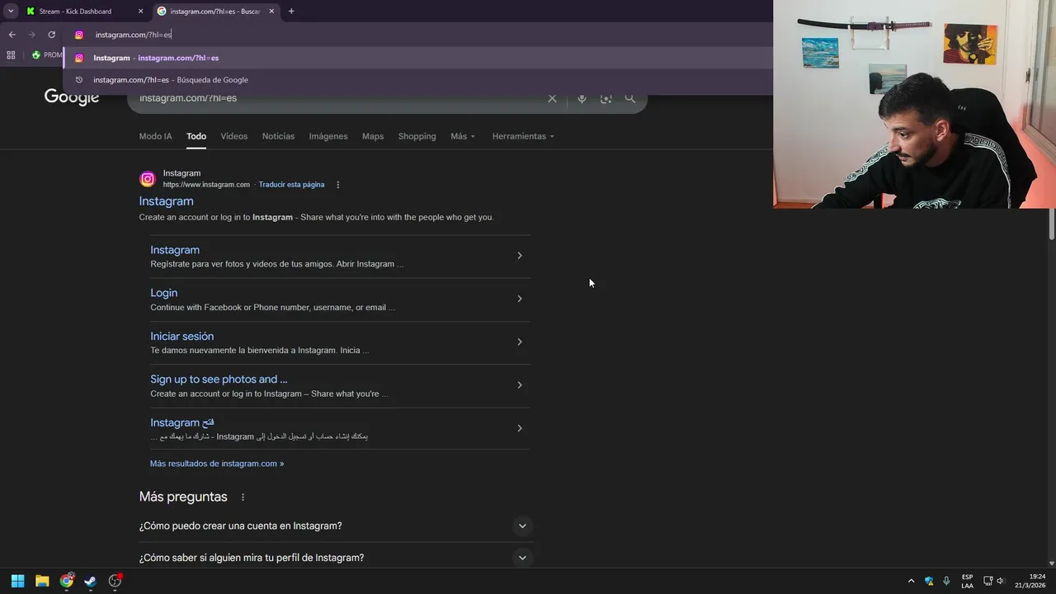Reload the page with the refresh icon
This screenshot has width=1056, height=594.
pyautogui.click(x=51, y=35)
